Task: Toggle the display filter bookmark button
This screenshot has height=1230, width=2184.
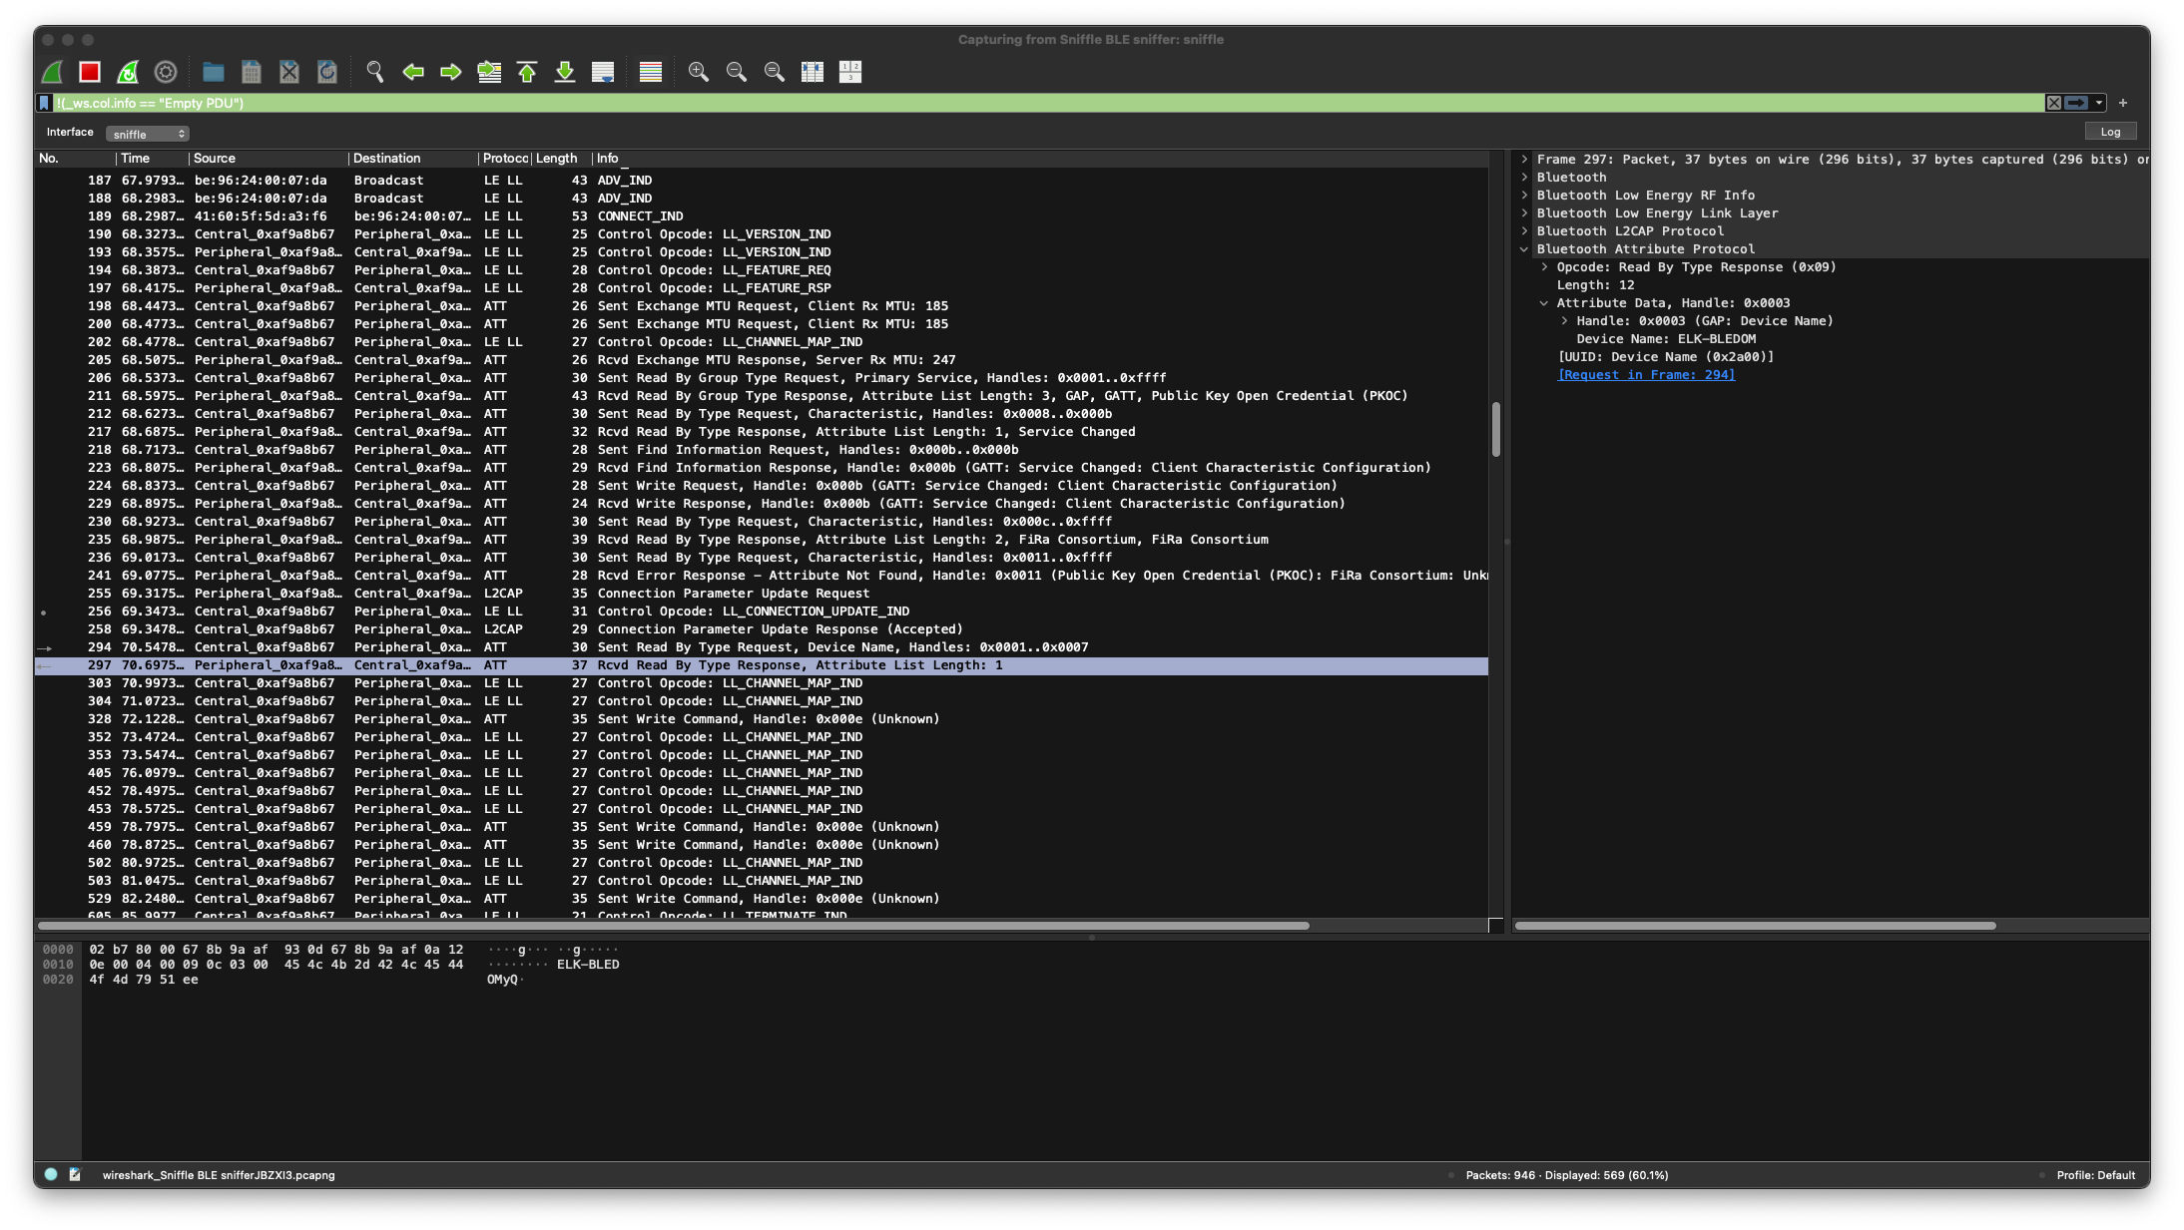Action: tap(44, 103)
